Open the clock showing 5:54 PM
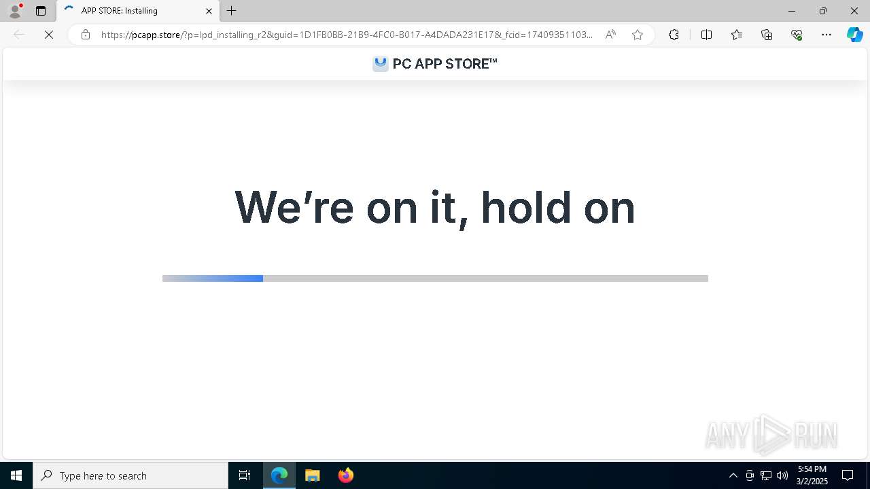870x489 pixels. [813, 475]
